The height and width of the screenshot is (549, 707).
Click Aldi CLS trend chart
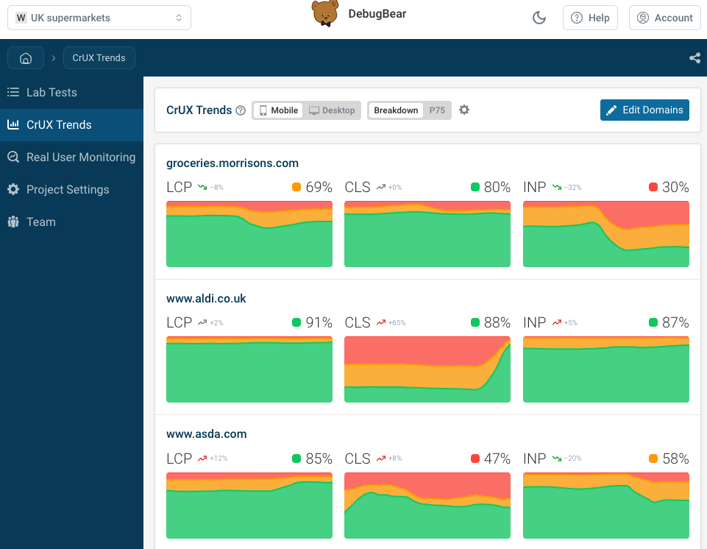[427, 369]
